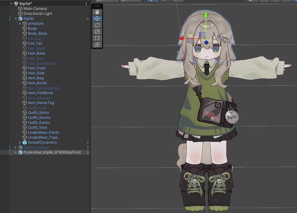Image resolution: width=297 pixels, height=213 pixels.
Task: Select the Rect transform tool
Action: pyautogui.click(x=97, y=38)
